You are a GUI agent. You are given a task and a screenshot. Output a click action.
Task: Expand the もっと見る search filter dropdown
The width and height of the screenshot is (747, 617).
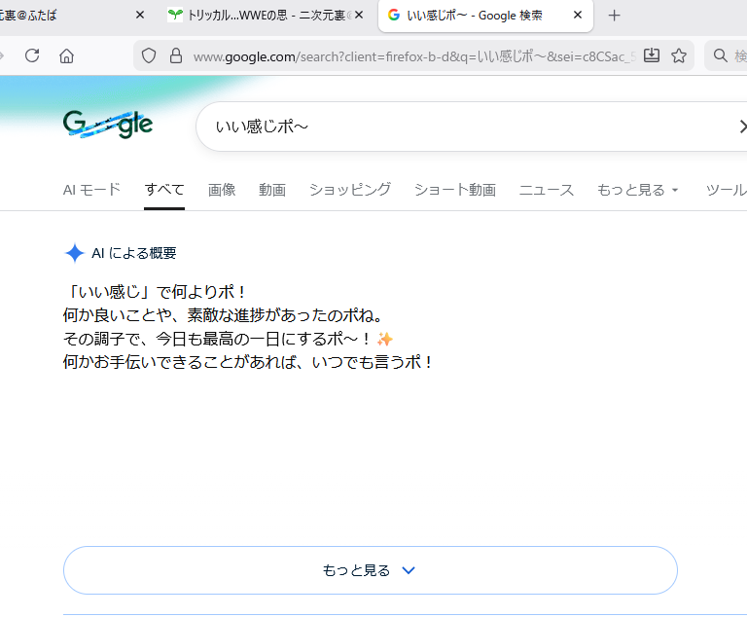638,190
